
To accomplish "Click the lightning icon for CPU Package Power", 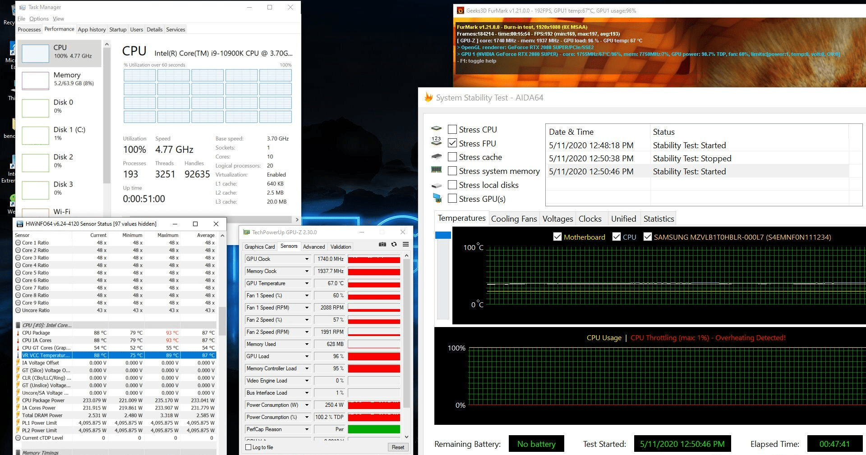I will (18, 400).
